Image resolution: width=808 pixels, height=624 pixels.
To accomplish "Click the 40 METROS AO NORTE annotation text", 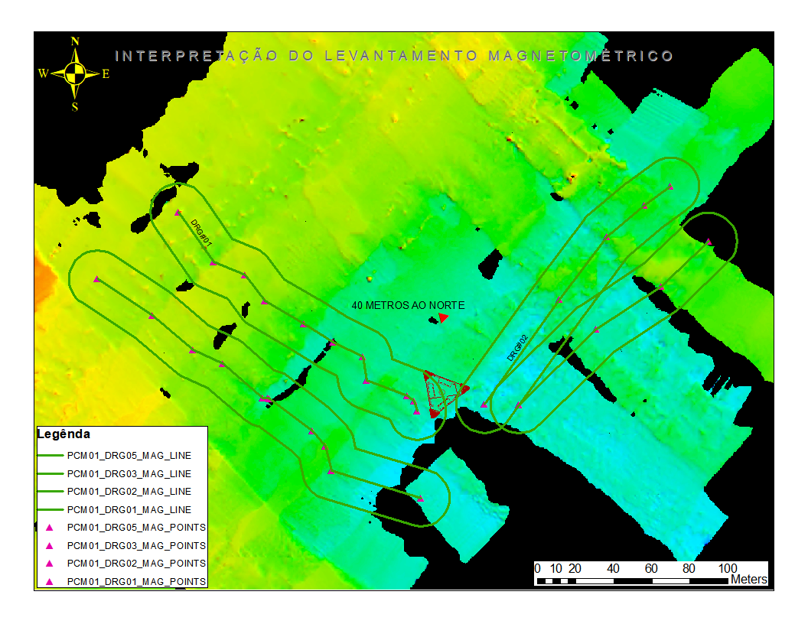I will [x=408, y=305].
